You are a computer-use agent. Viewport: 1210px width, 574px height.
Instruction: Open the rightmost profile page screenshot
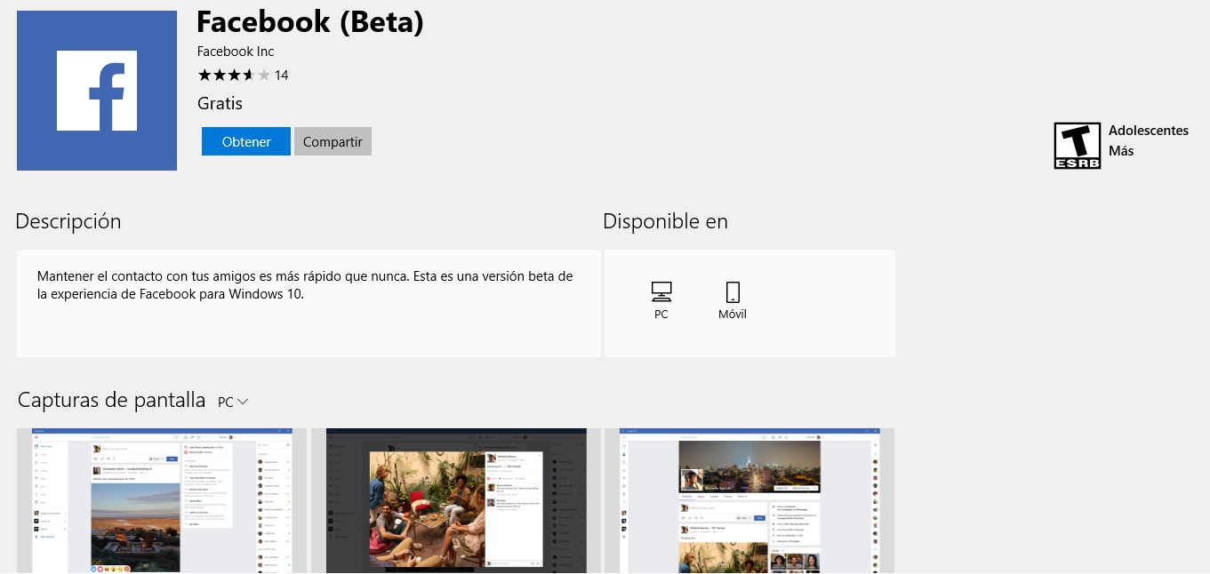point(751,500)
